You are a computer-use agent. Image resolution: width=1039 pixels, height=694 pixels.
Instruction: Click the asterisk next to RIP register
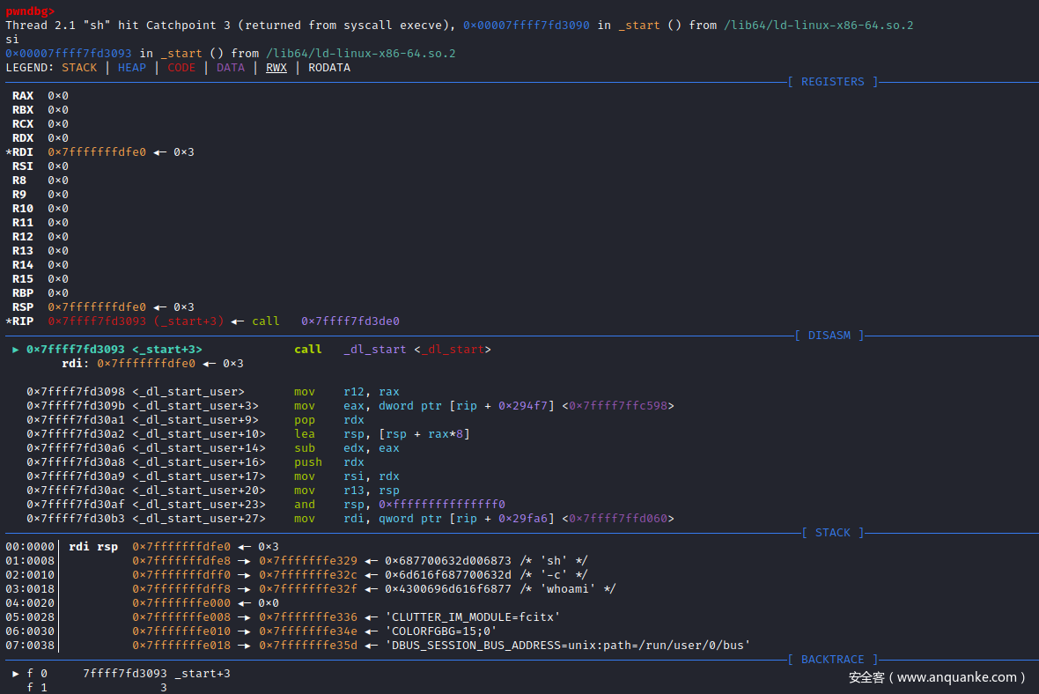coord(9,321)
